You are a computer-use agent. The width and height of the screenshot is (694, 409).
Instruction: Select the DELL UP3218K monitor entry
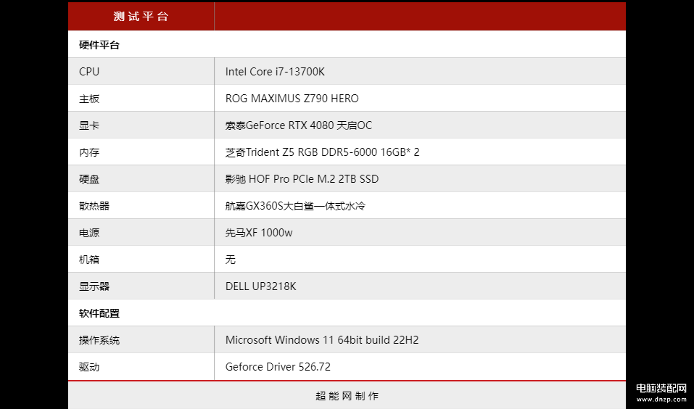[x=260, y=286]
